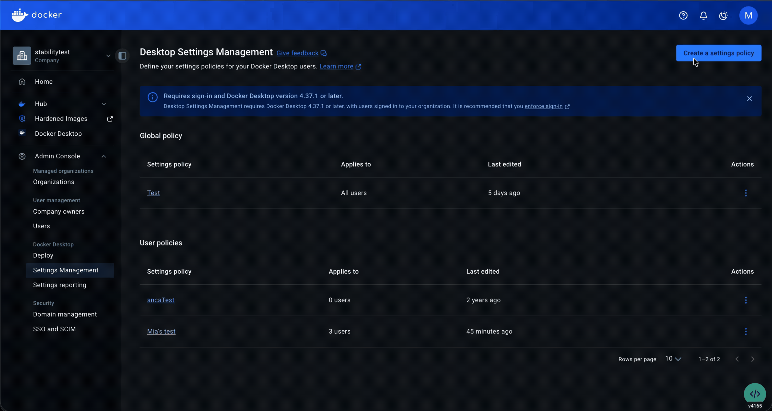
Task: Open actions menu for Mia's test policy
Action: 746,331
